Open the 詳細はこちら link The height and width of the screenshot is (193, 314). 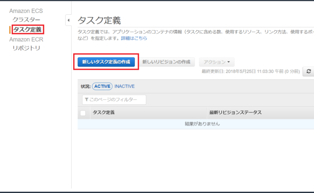point(134,38)
